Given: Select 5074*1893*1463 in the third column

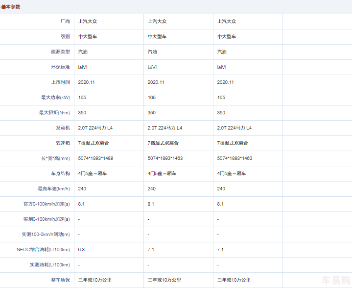Looking at the screenshot, I should [235, 158].
